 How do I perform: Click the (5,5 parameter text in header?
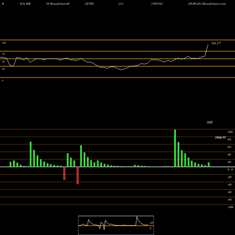pos(121,4)
